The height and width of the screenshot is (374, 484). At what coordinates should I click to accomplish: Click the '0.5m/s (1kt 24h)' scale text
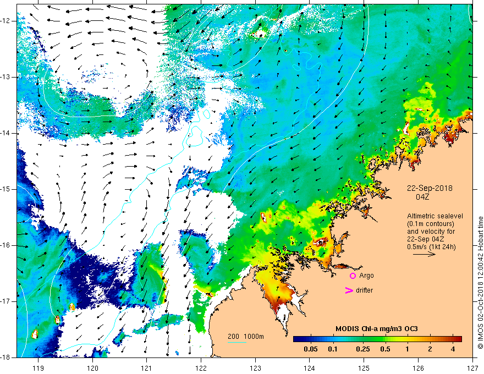coord(431,247)
